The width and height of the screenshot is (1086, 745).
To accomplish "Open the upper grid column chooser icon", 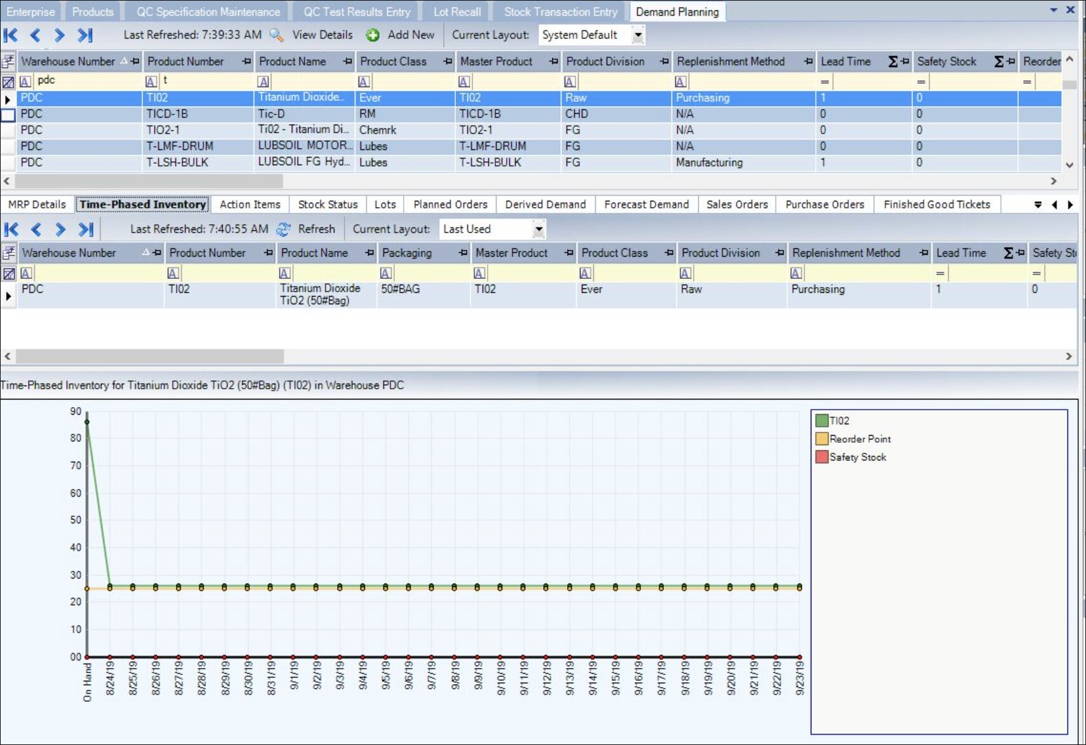I will tap(8, 62).
